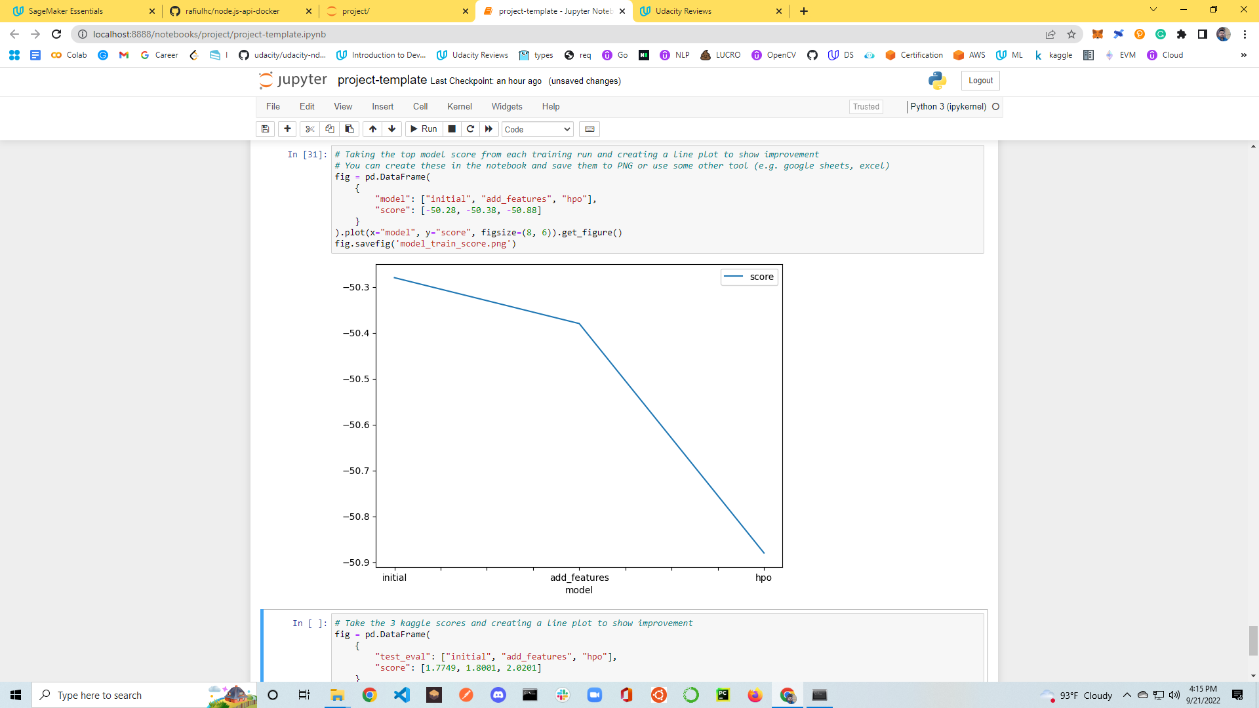Screen dimensions: 1259x708
Task: Click the notebook's vertical scrollbar thumb
Action: (x=1253, y=640)
